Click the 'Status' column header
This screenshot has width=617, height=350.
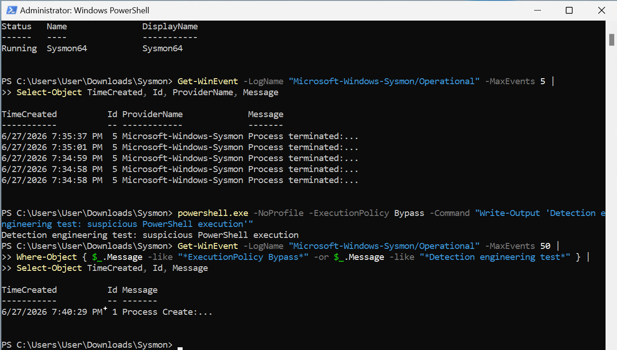[x=16, y=27]
